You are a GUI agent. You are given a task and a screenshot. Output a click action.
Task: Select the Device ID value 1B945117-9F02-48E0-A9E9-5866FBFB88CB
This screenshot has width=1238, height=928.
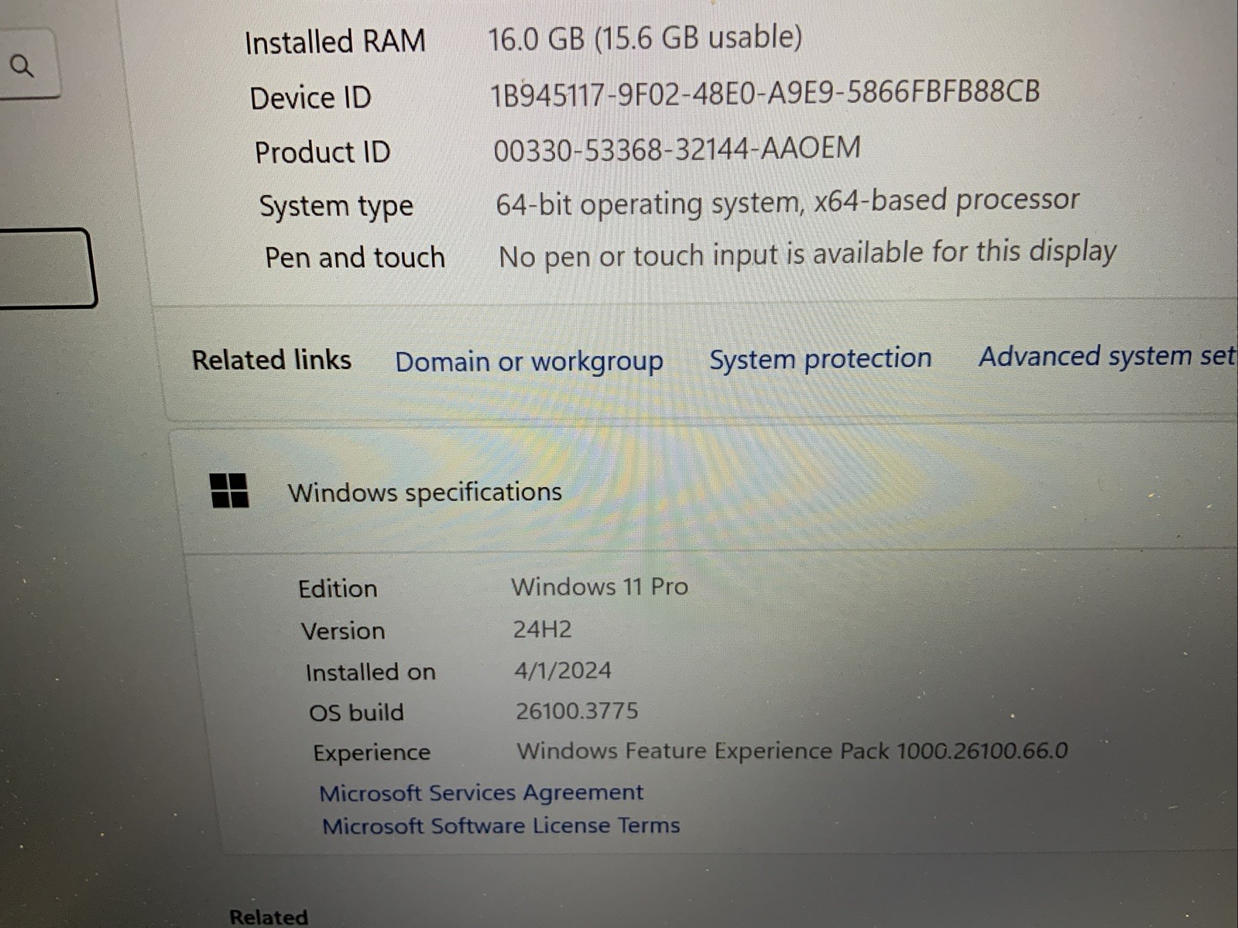click(x=764, y=94)
